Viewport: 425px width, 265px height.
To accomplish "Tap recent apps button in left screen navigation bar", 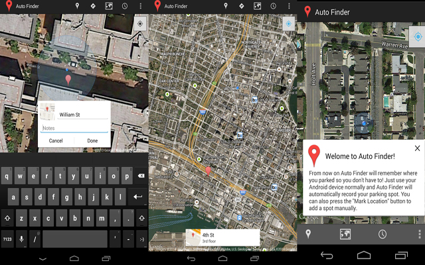I will point(106,258).
